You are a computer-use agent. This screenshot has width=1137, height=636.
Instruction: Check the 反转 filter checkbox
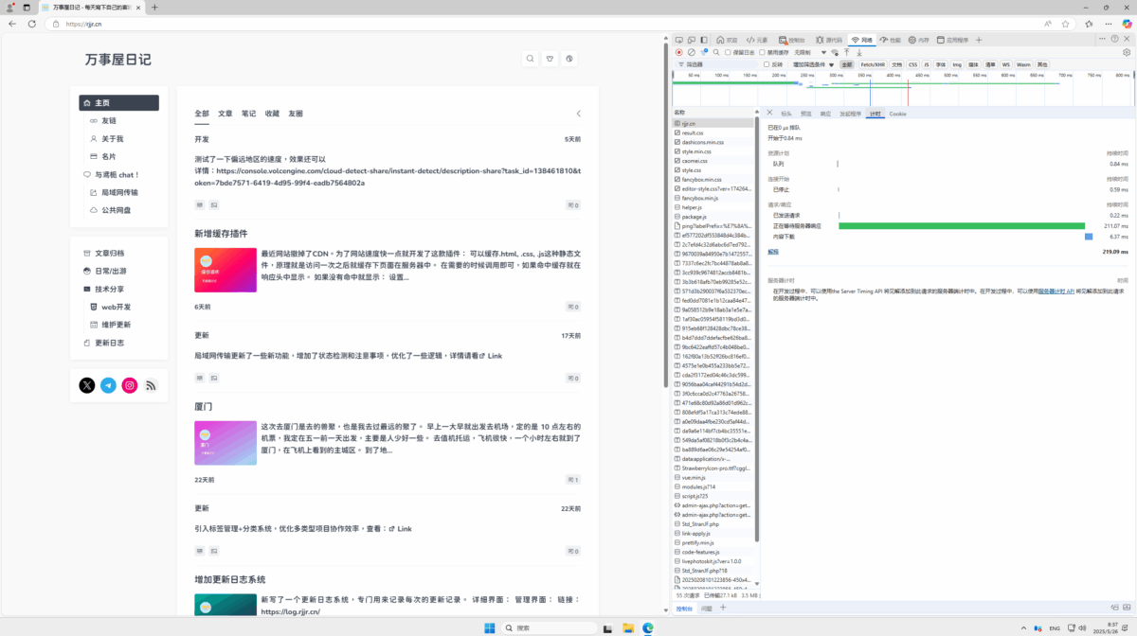pos(773,64)
